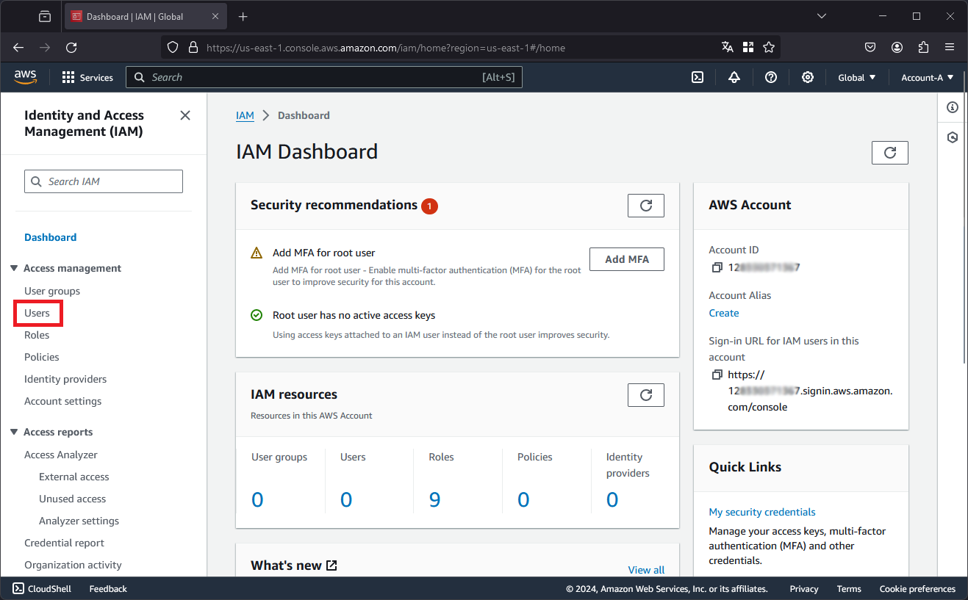
Task: Open the browser extensions icon
Action: pos(924,47)
